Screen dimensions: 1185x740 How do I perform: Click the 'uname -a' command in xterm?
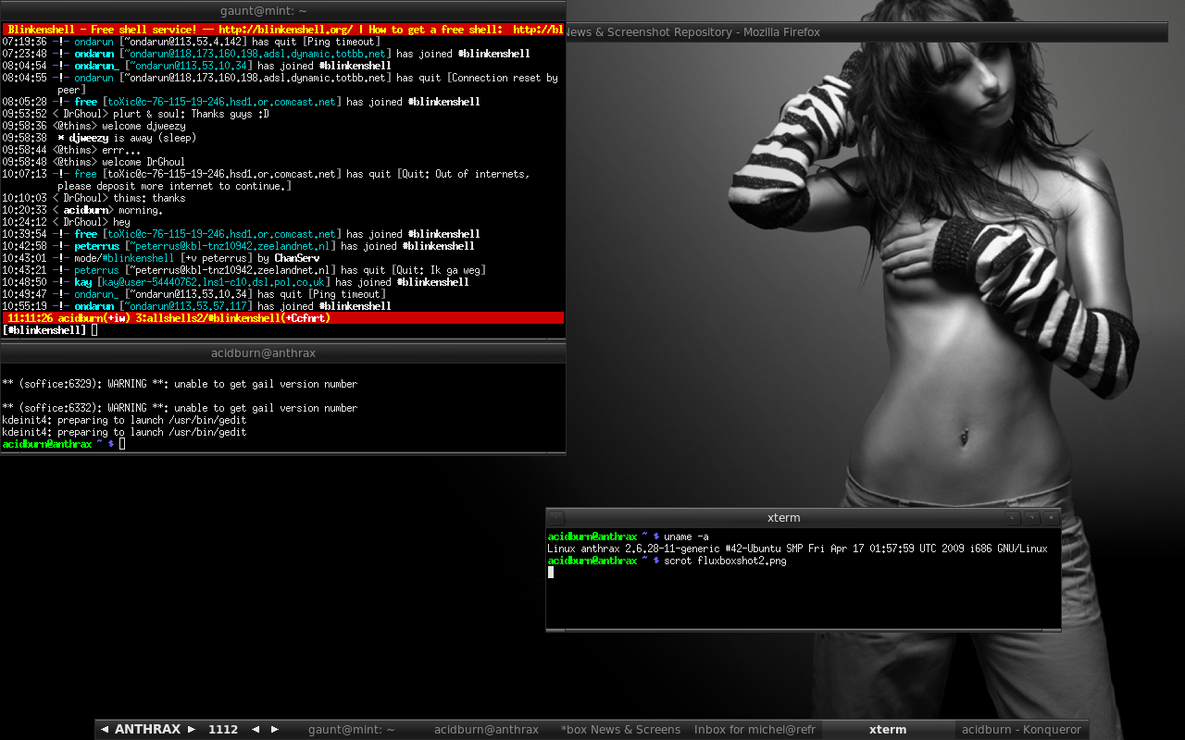pyautogui.click(x=686, y=536)
